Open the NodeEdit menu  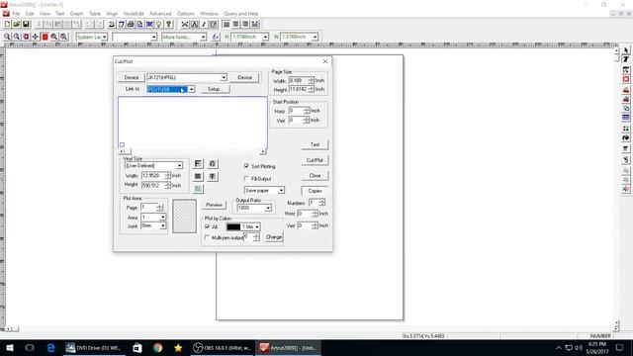tap(134, 14)
